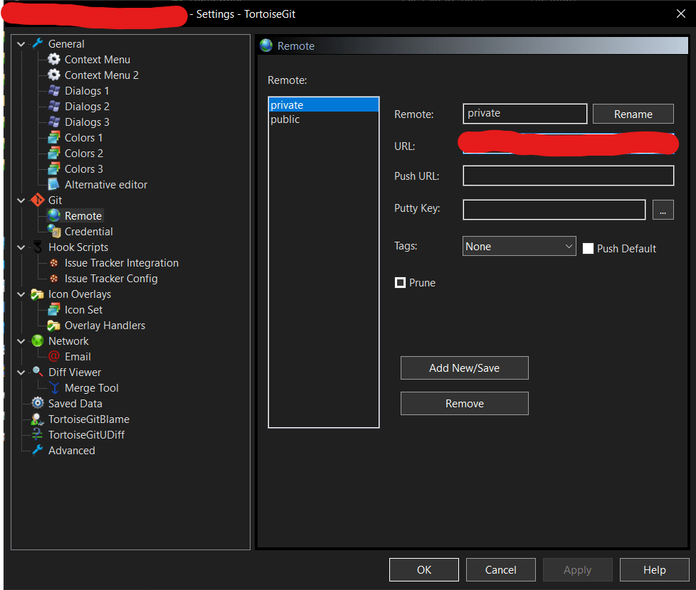Viewport: 696px width, 590px height.
Task: Open the Advanced settings page
Action: point(71,451)
